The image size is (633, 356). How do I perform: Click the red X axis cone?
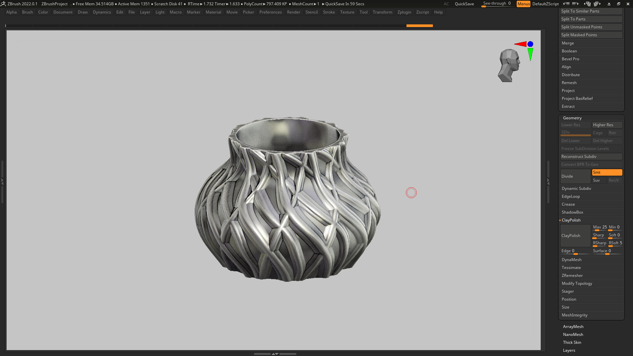(520, 44)
